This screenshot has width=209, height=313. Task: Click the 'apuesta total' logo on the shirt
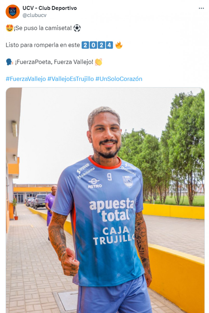pos(112,209)
